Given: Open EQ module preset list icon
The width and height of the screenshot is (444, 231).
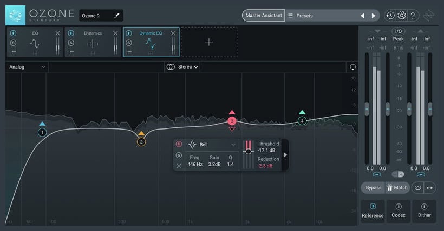Looking at the screenshot, I should click(x=14, y=52).
